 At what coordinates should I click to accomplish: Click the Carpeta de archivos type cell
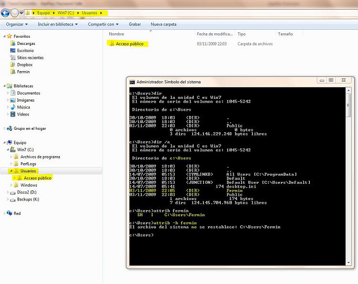point(255,43)
